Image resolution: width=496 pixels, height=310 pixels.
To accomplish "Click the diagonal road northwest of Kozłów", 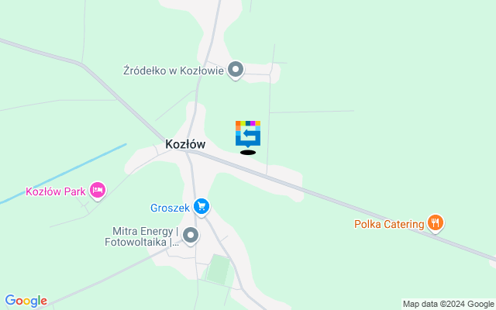I will 123,103.
